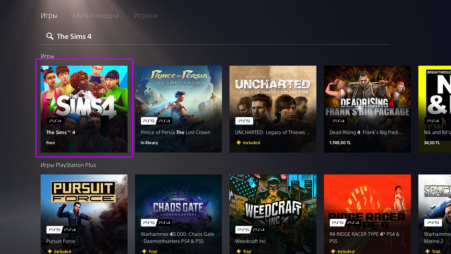Click PlayStation Plus icon on Uncharted Included
The image size is (451, 254).
click(238, 143)
